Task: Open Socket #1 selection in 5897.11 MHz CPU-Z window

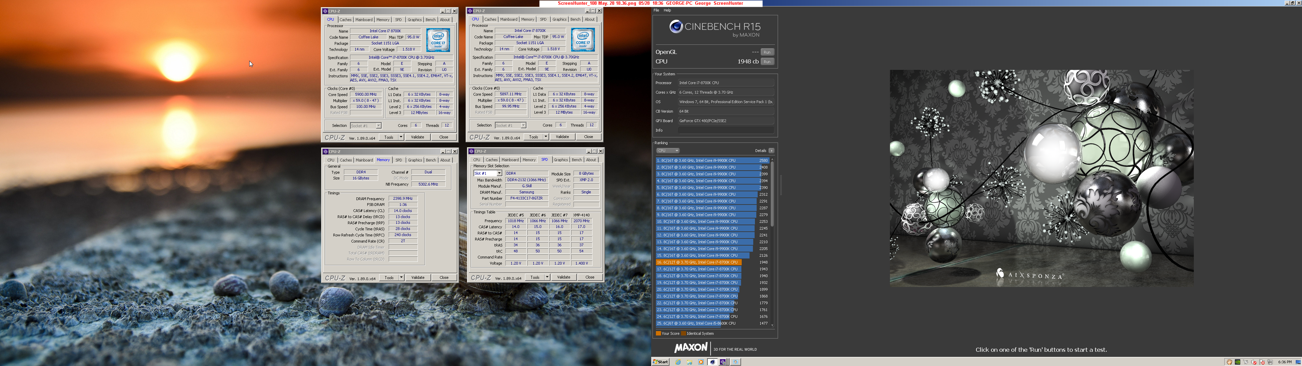Action: pyautogui.click(x=510, y=126)
